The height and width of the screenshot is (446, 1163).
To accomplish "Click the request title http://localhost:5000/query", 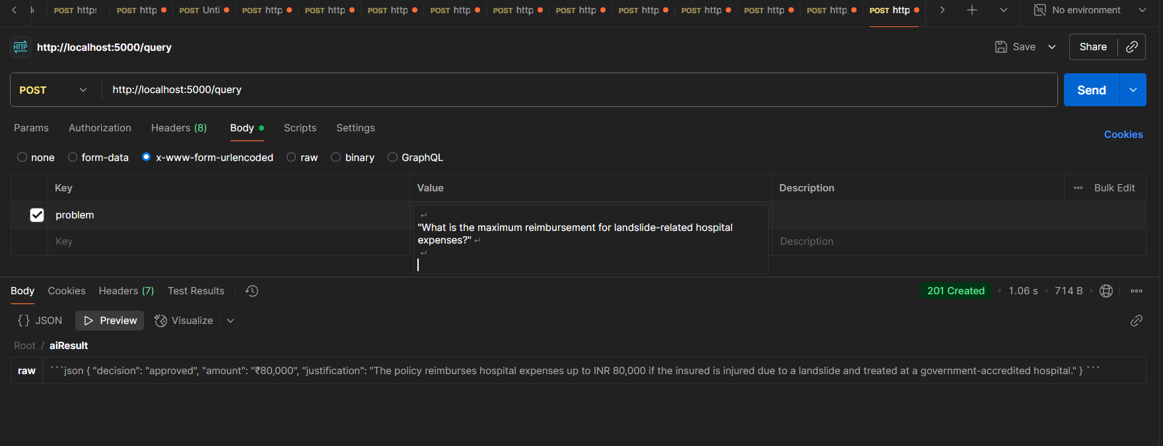I will (104, 48).
